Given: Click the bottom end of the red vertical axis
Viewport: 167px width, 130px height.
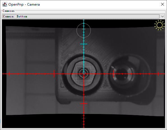Looking at the screenshot, I should tap(83, 127).
